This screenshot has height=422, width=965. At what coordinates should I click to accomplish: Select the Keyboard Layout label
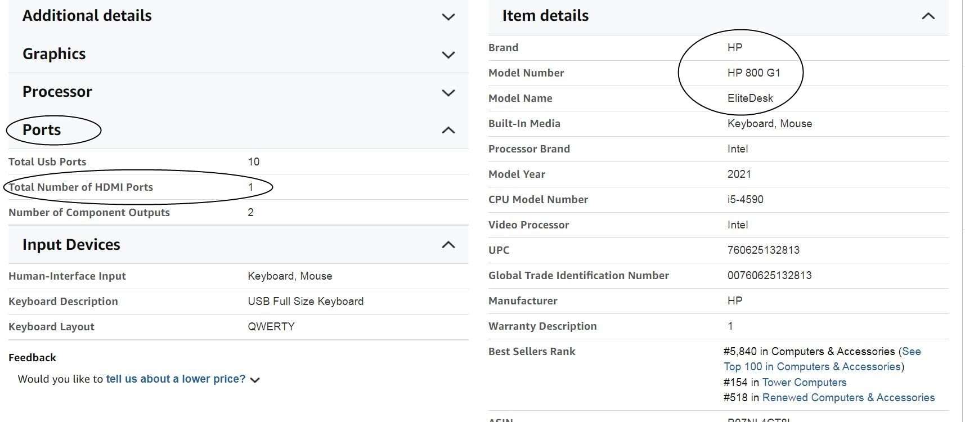[51, 326]
